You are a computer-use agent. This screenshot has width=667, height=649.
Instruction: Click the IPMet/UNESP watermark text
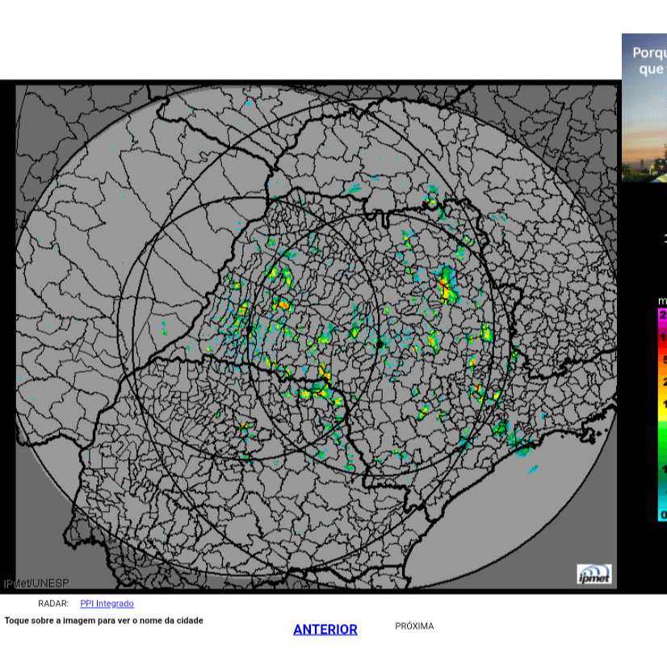point(36,583)
